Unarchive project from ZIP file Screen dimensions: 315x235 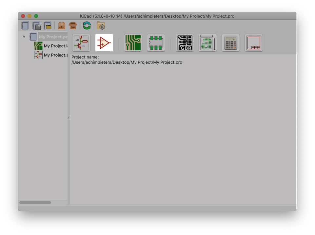pos(73,26)
